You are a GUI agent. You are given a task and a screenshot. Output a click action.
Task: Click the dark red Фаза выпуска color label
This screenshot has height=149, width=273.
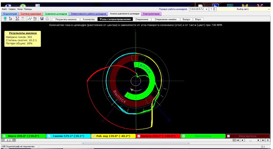pyautogui.click(x=247, y=136)
